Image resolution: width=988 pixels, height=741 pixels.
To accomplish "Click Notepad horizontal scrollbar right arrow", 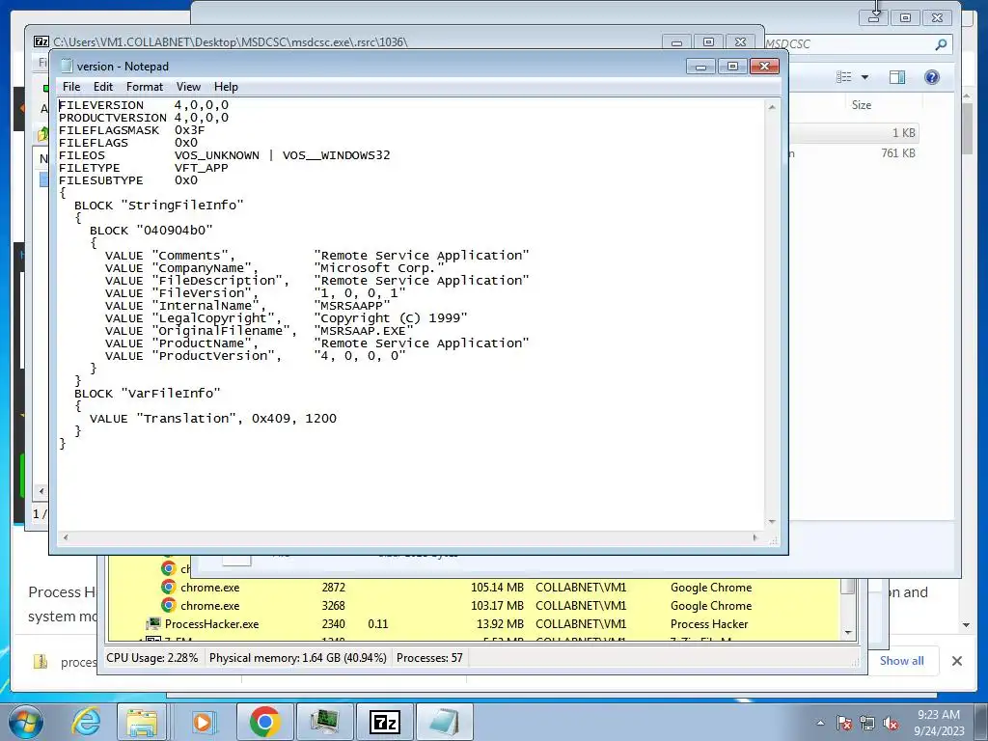I will pyautogui.click(x=755, y=537).
